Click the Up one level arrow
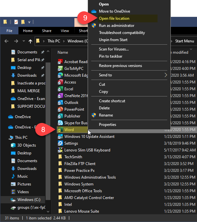 point(30,41)
